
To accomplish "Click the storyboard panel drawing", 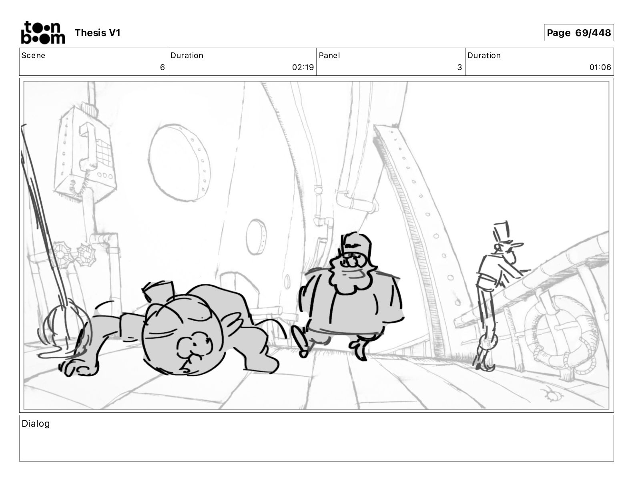I will coord(316,245).
